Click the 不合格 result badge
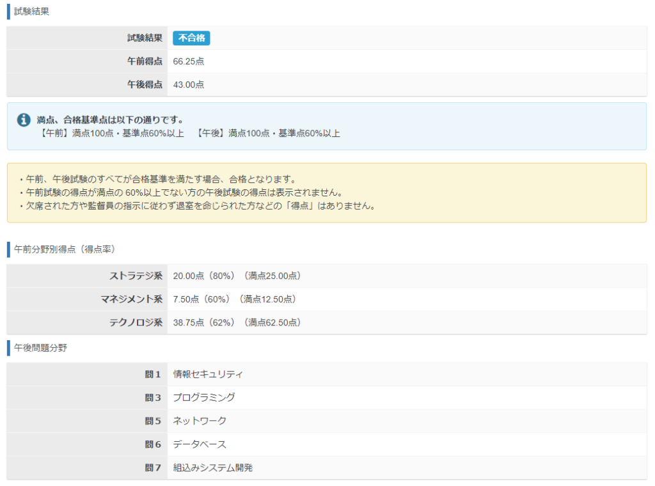This screenshot has height=486, width=655. pos(191,38)
